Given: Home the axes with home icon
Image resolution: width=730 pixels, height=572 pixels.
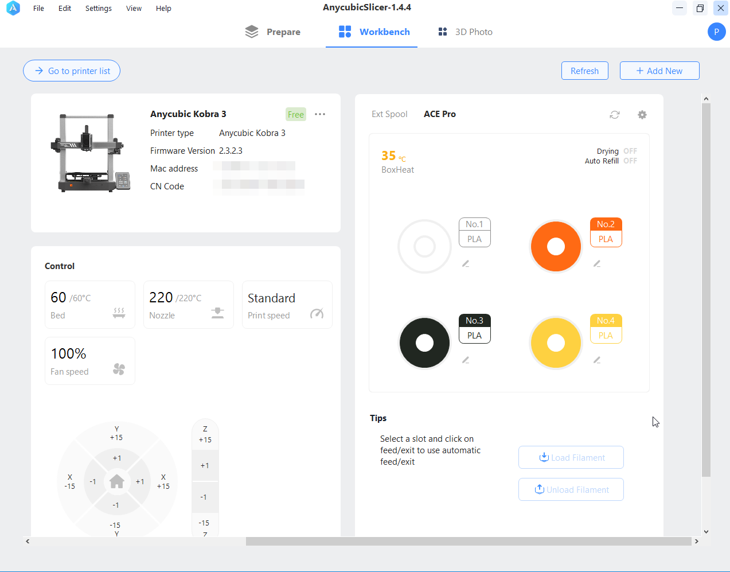Looking at the screenshot, I should pyautogui.click(x=117, y=481).
